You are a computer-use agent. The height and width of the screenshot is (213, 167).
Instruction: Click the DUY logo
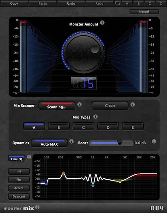tap(157, 208)
